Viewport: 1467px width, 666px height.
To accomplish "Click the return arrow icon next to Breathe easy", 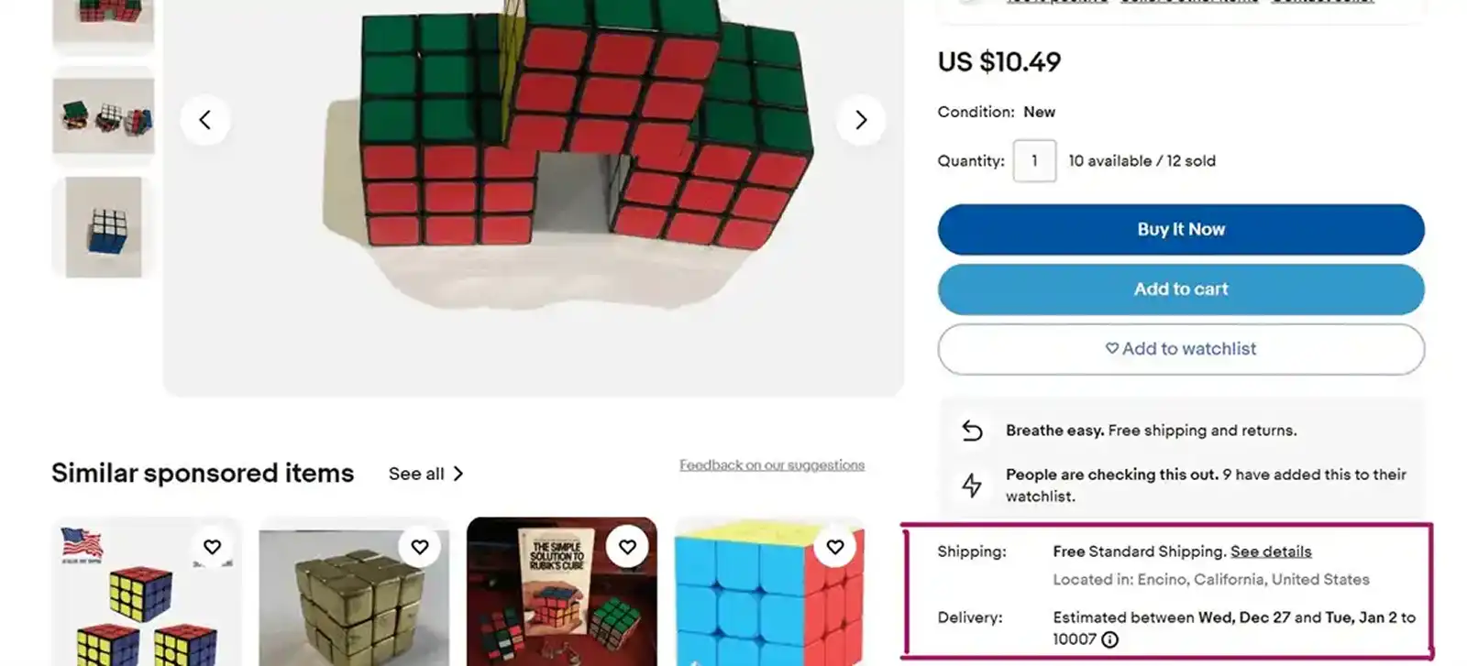I will click(973, 430).
